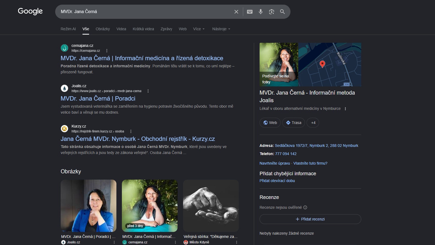Click the image caption Veřejná sbírka: "Děkujeme za...

click(210, 237)
